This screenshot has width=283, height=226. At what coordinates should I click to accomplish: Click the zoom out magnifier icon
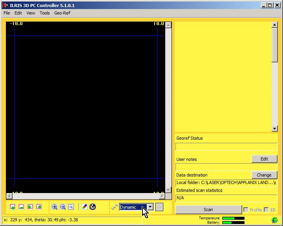point(63,207)
